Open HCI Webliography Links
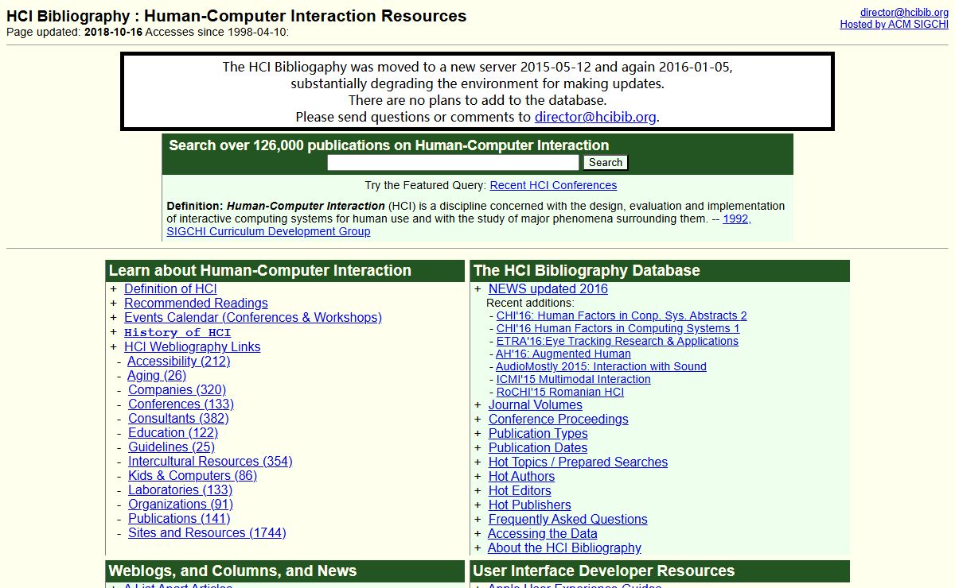Viewport: 955px width, 588px height. click(192, 347)
